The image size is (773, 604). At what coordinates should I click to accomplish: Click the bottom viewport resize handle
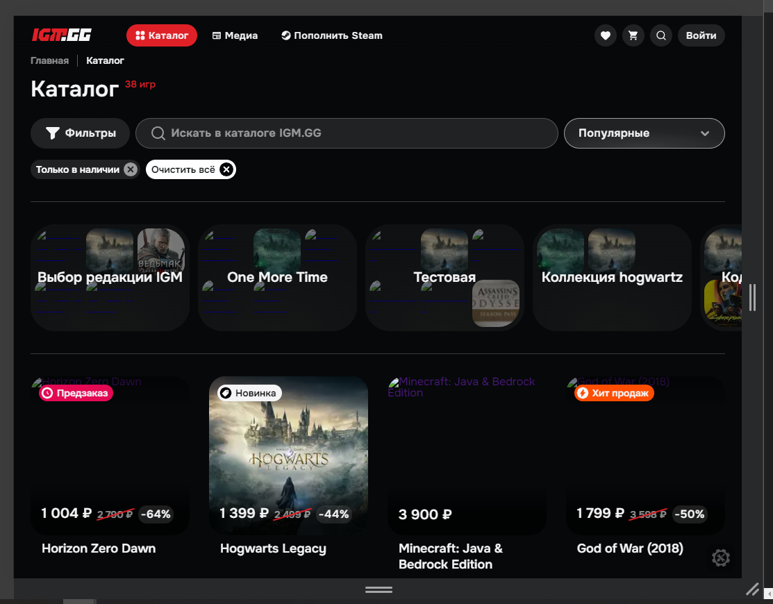[x=379, y=589]
